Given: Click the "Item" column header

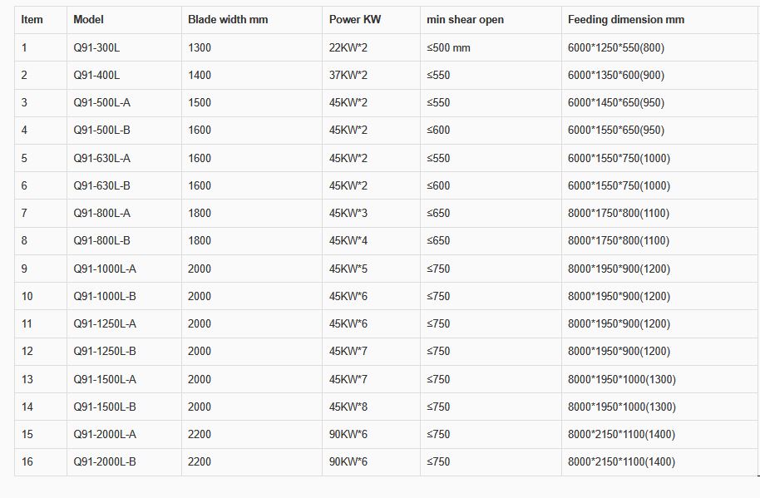Looking at the screenshot, I should tap(32, 19).
